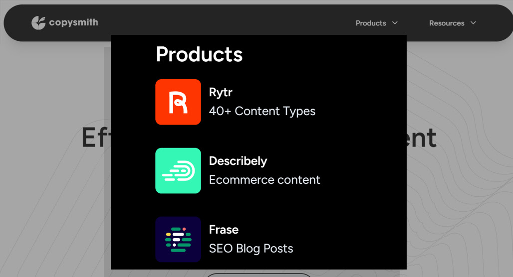Go to copysmith home via wordmark
This screenshot has width=513, height=277.
coord(73,22)
